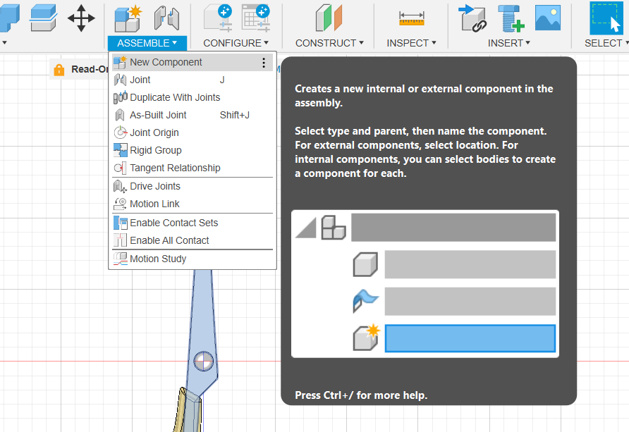Click the Enable All Contact menu icon
Image resolution: width=629 pixels, height=432 pixels.
click(x=120, y=240)
